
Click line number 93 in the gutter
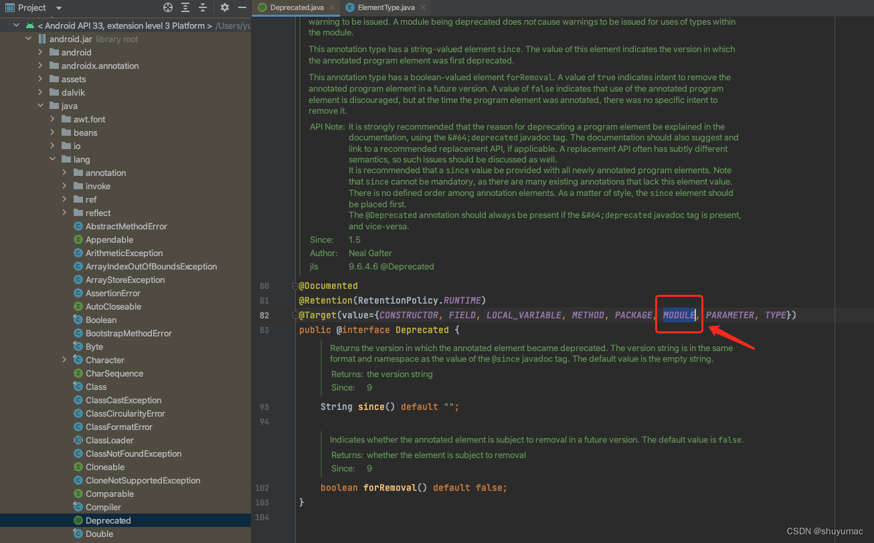[264, 407]
